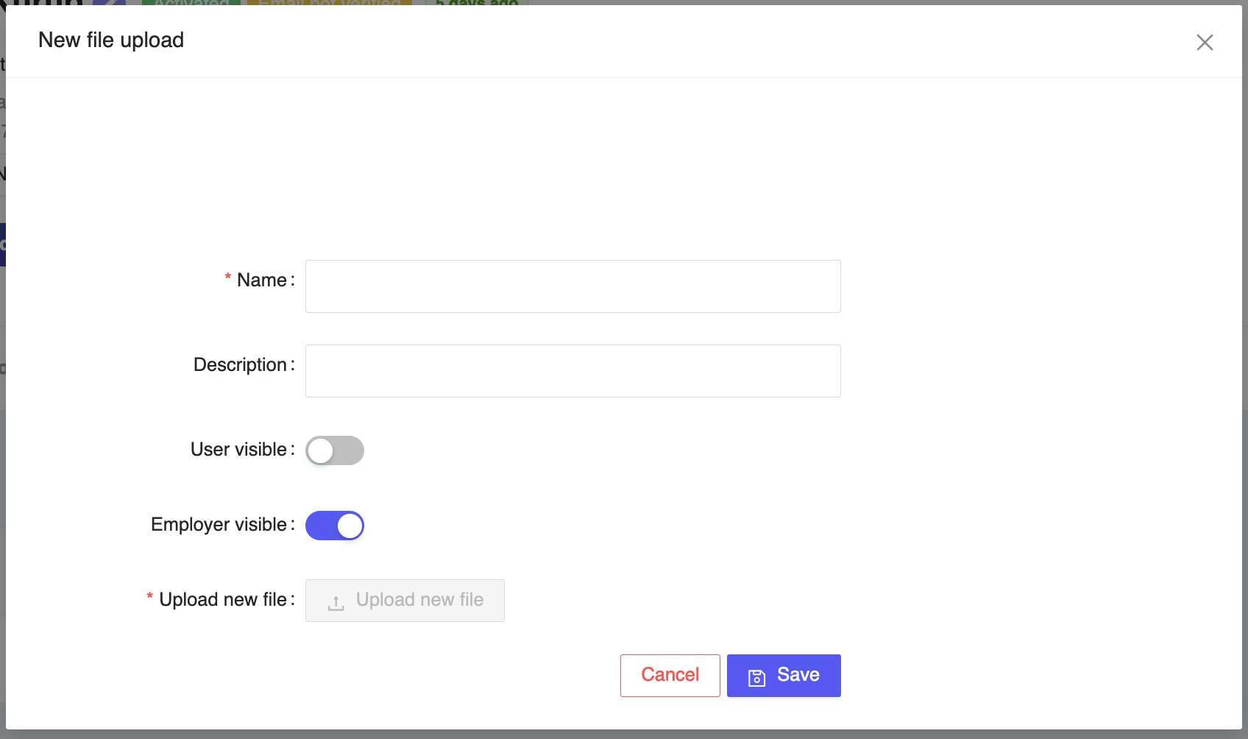Cancel the file upload form
This screenshot has width=1248, height=739.
(670, 675)
